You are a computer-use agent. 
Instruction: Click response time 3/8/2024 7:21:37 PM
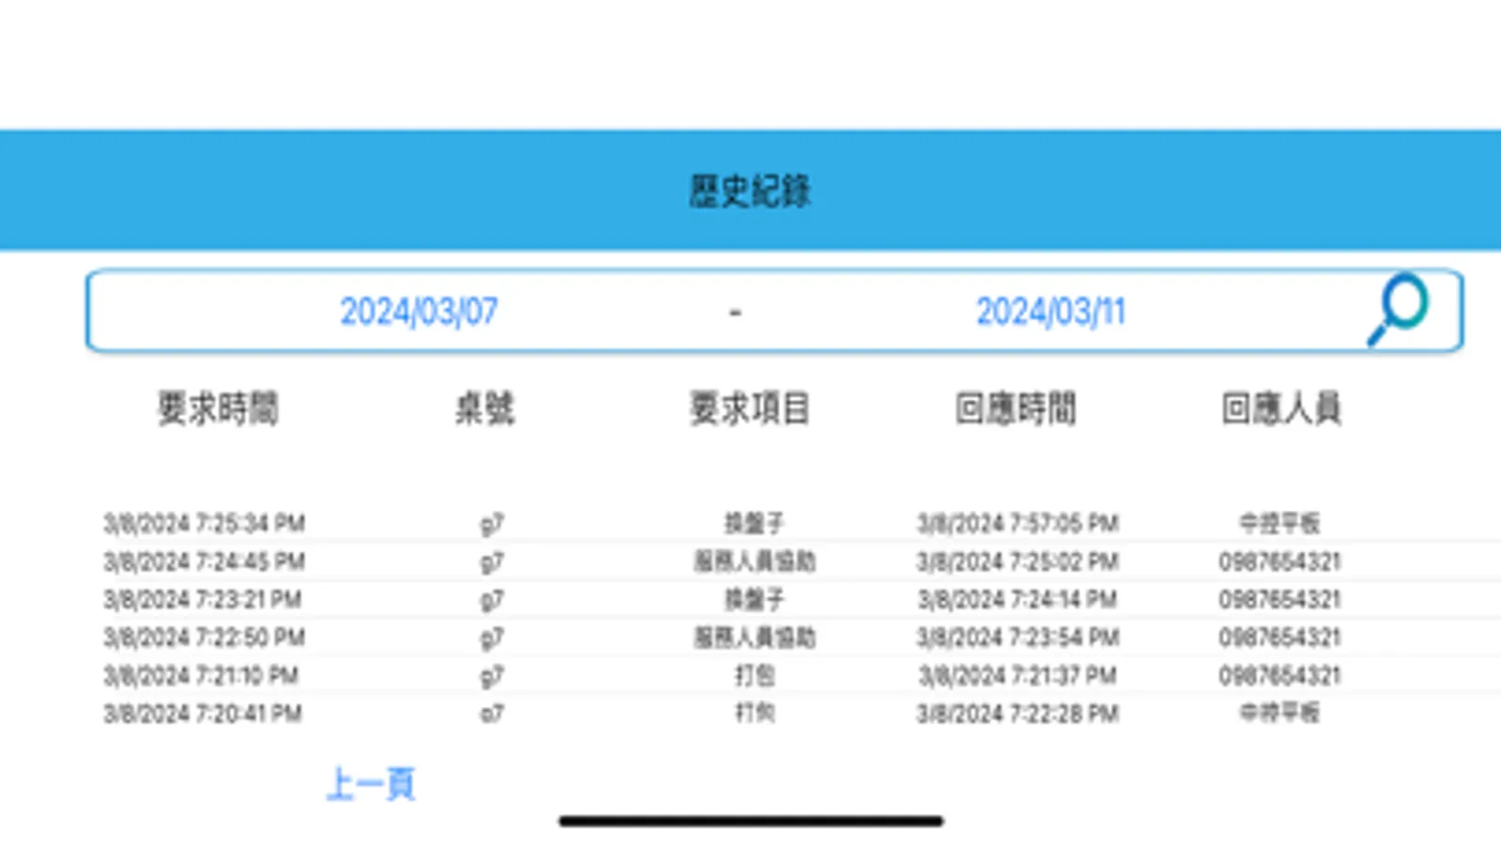pyautogui.click(x=1018, y=675)
